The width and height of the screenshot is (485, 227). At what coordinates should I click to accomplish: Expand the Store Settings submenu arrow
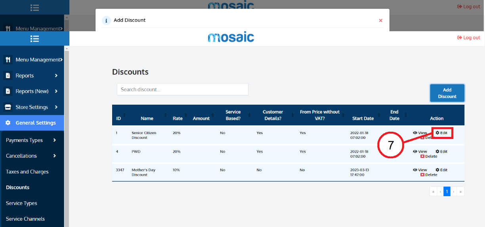pos(56,107)
